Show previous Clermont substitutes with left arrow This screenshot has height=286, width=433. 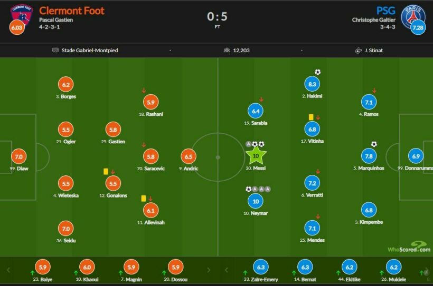tap(8, 270)
